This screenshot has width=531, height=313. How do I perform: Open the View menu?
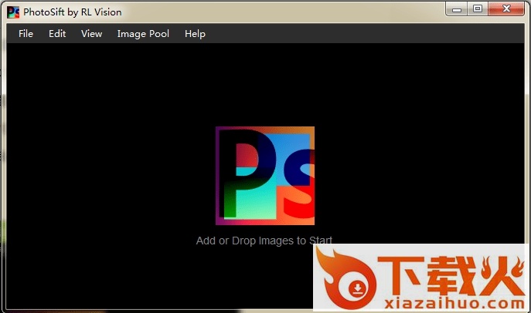point(91,34)
